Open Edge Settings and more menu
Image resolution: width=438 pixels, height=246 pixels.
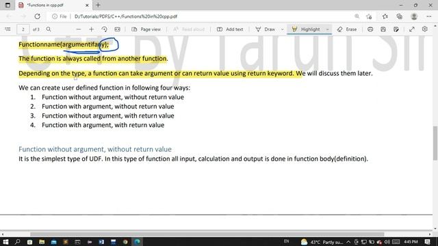point(429,16)
